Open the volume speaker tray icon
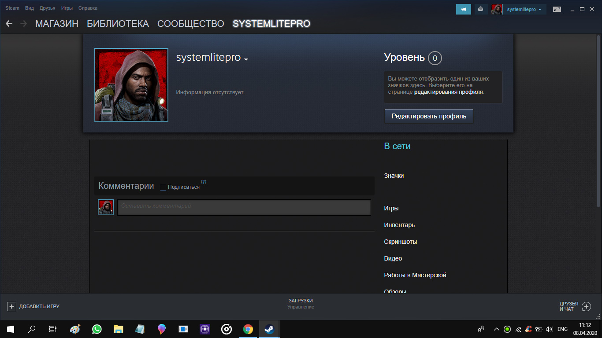 pyautogui.click(x=549, y=329)
